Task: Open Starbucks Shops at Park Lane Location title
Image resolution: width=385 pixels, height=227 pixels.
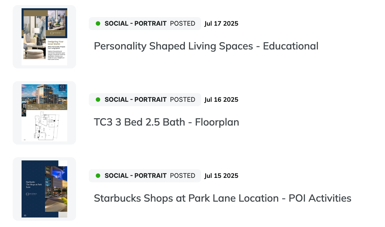Action: 223,198
